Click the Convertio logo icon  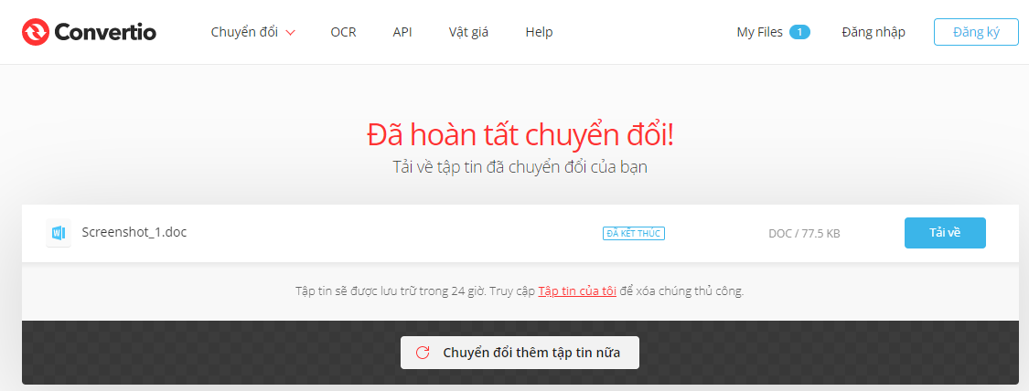coord(35,32)
